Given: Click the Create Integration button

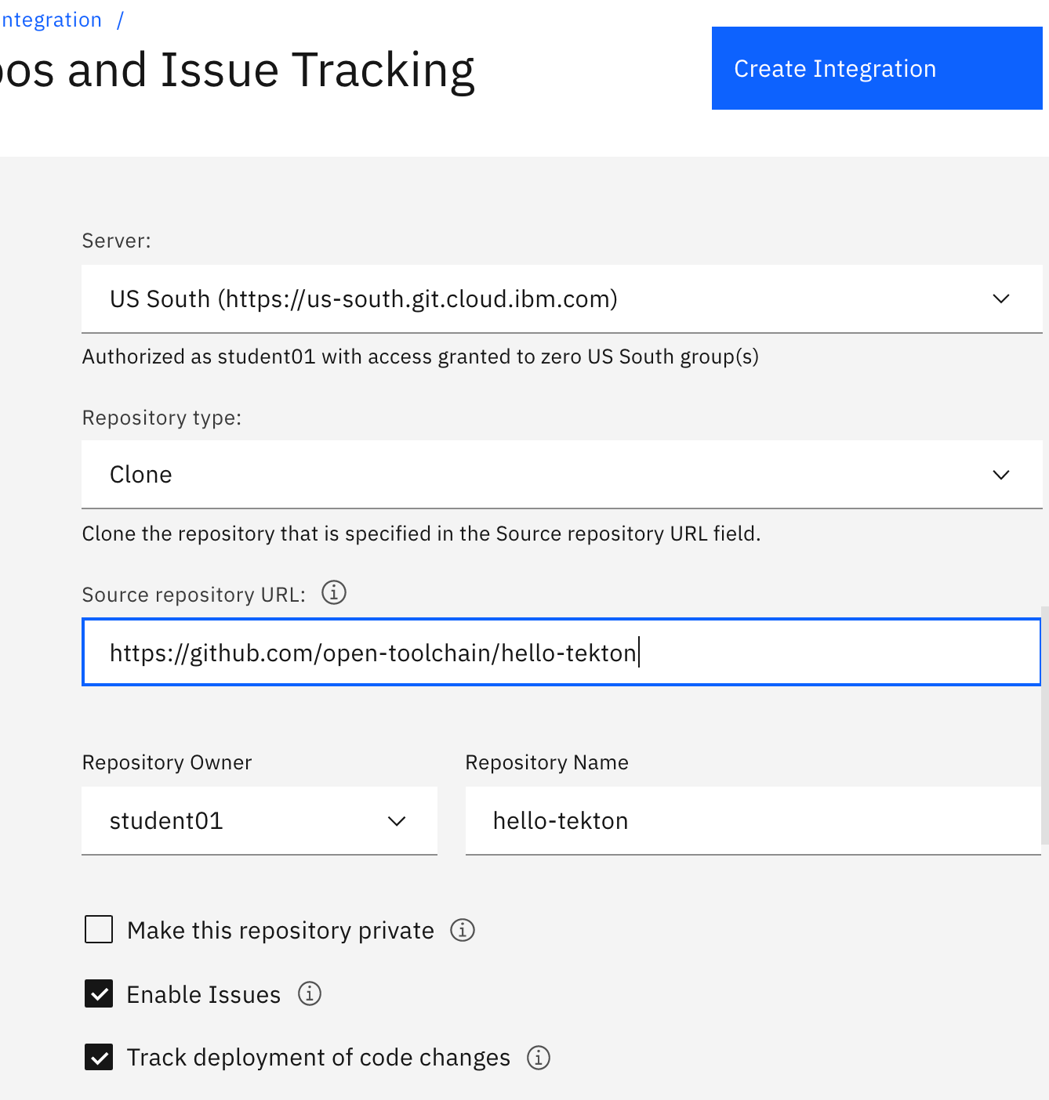Looking at the screenshot, I should click(877, 68).
